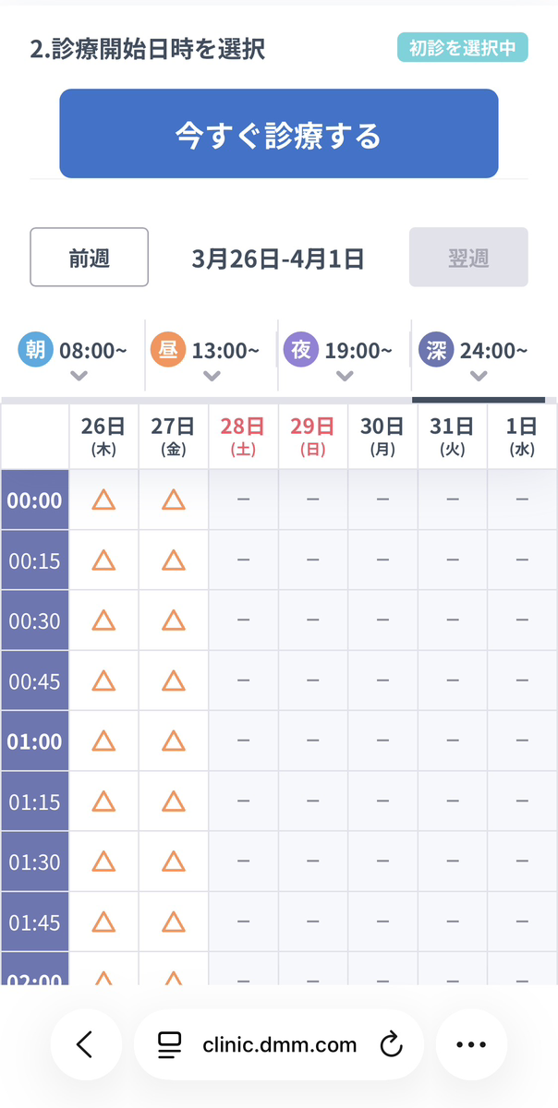Viewport: 558px width, 1108px height.
Task: Tap the blue 朝 morning circle icon
Action: pos(35,350)
